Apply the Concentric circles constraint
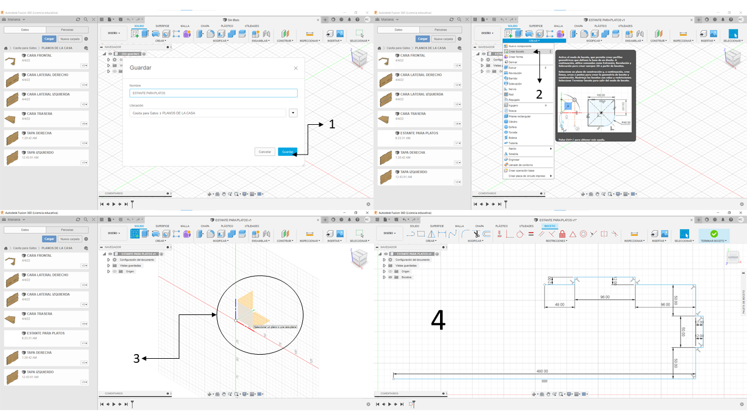The height and width of the screenshot is (420, 747). (583, 234)
